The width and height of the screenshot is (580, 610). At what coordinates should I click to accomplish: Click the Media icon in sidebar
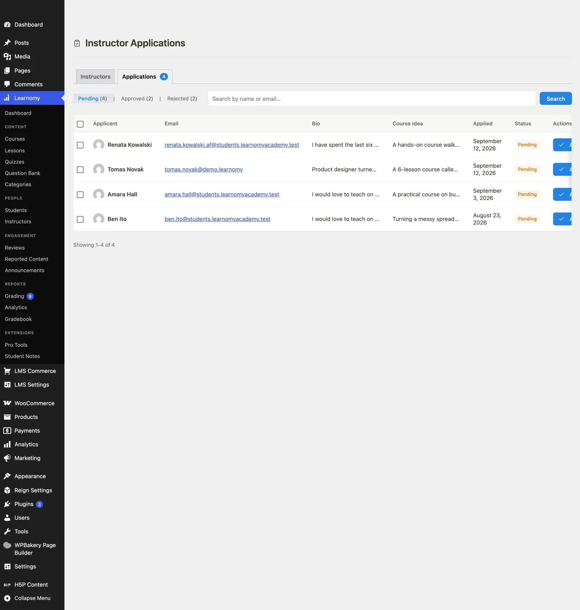[7, 57]
